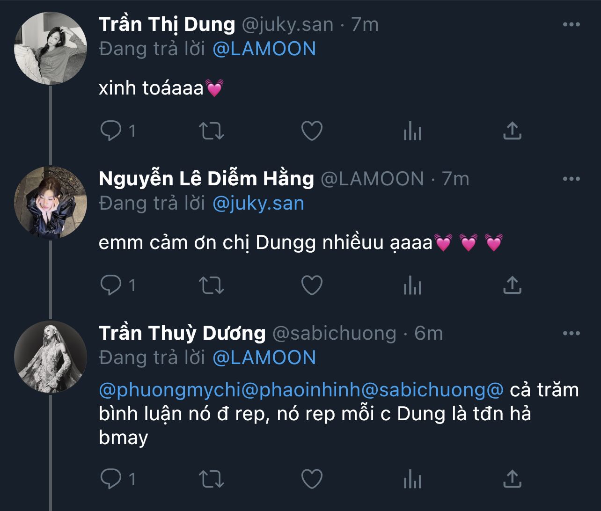Share Trần Thuỳ Dương's tweet
The width and height of the screenshot is (601, 511).
[x=512, y=478]
